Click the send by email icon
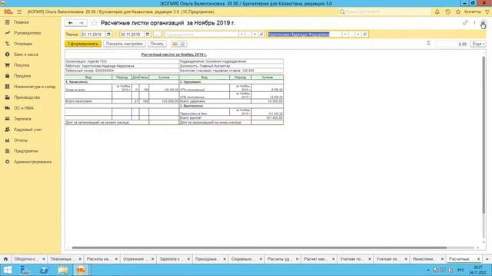The height and width of the screenshot is (276, 492). pyautogui.click(x=175, y=44)
